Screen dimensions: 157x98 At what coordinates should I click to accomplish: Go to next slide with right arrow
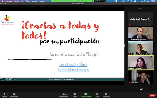tap(13, 79)
